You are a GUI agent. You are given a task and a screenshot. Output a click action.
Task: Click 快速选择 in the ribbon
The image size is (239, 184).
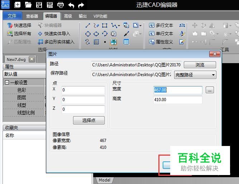click(19, 25)
